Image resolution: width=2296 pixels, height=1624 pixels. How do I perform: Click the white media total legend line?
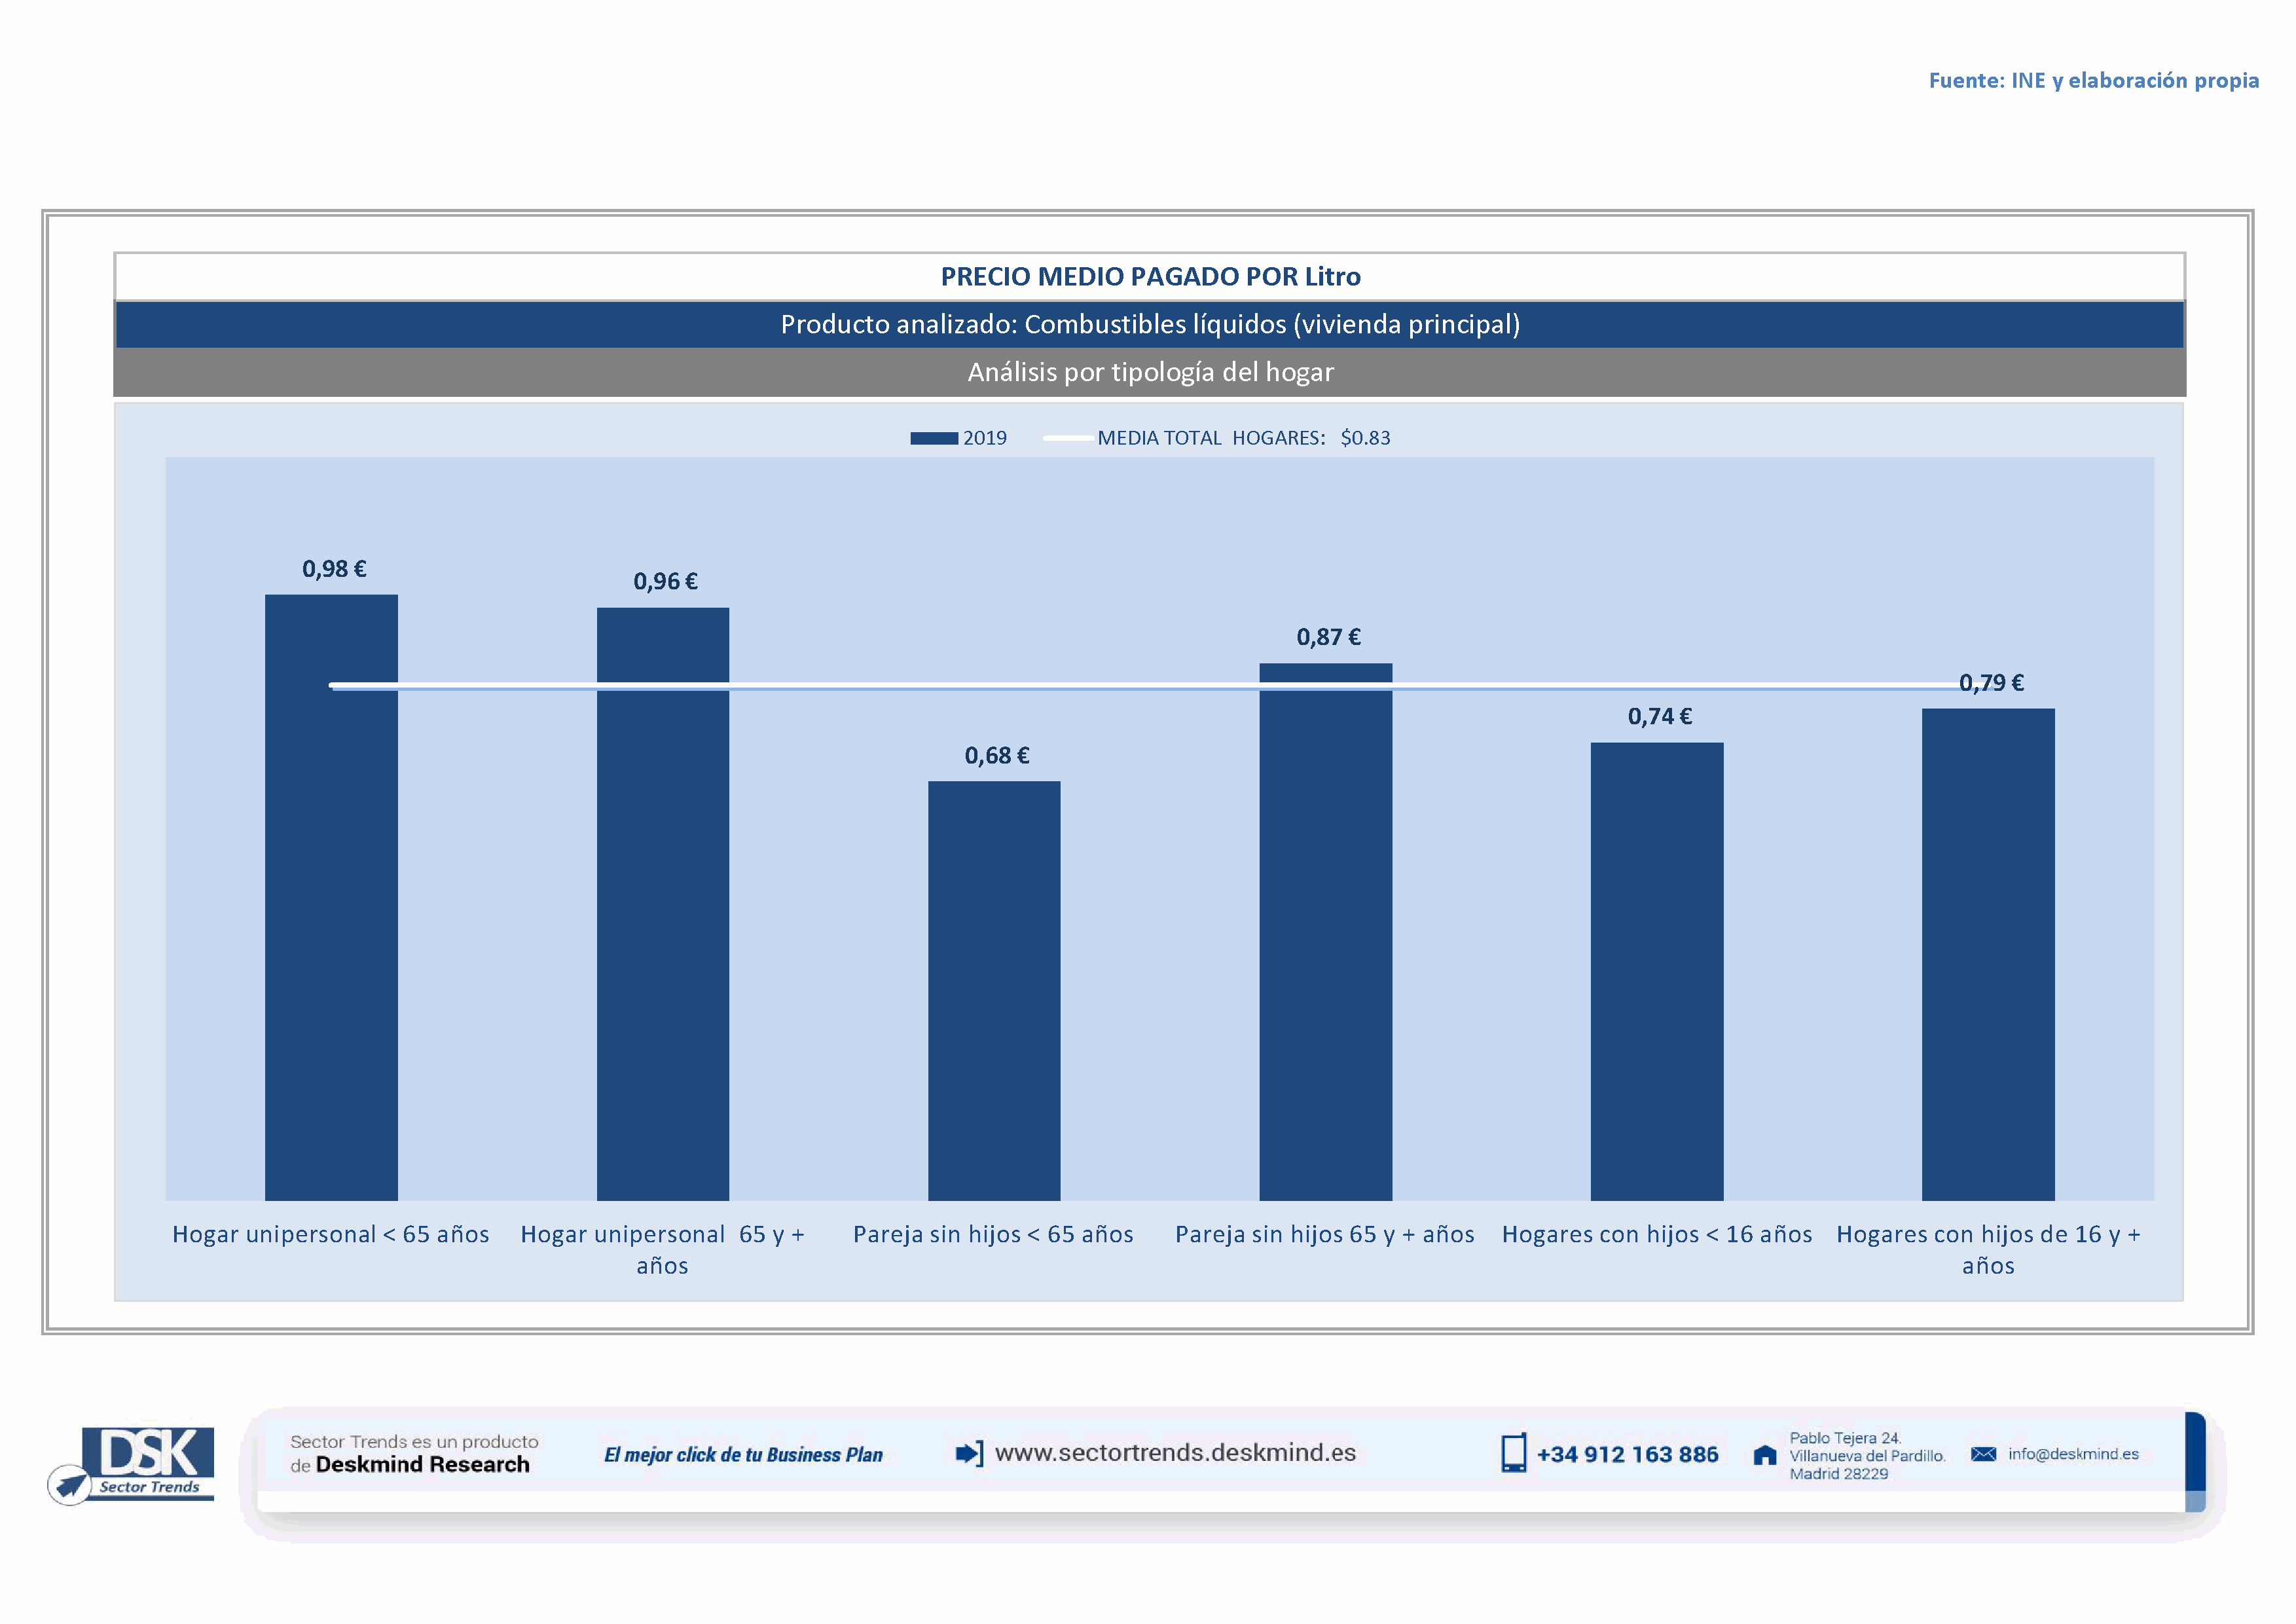point(1067,438)
